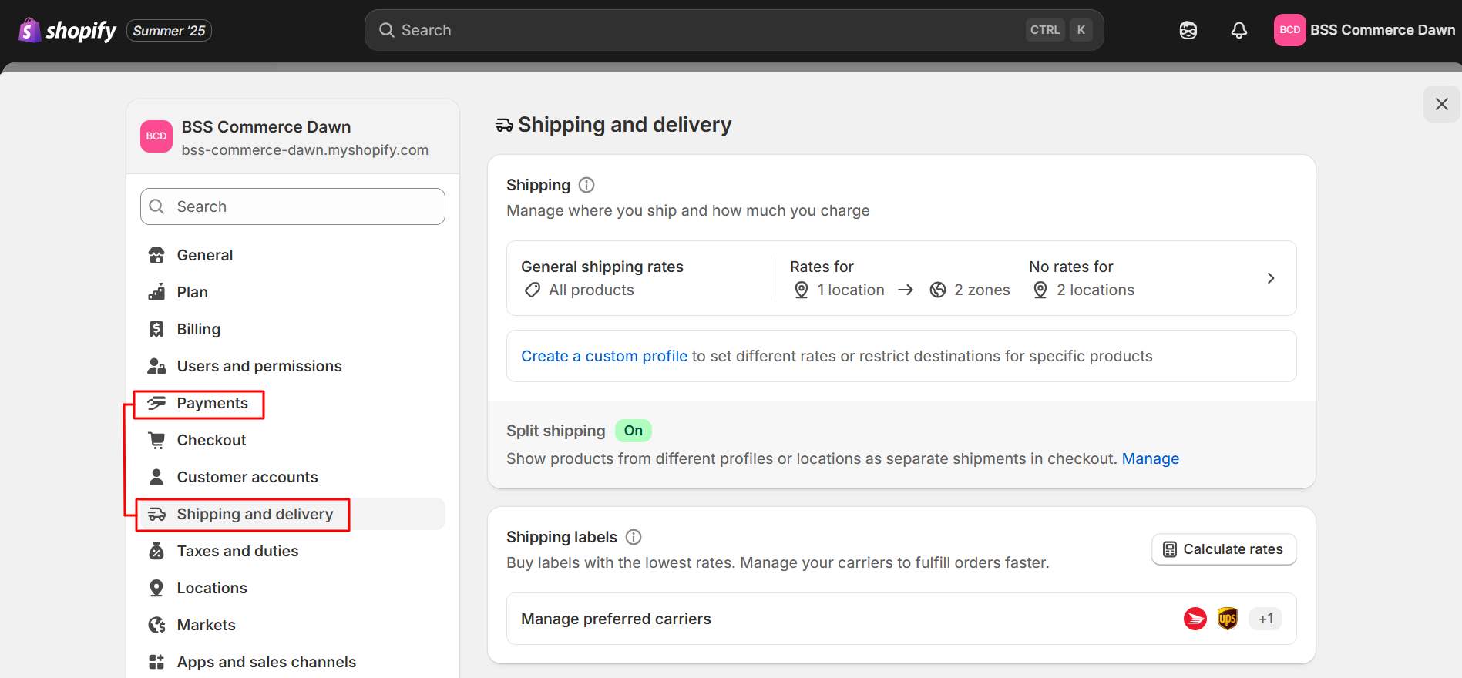The width and height of the screenshot is (1462, 678).
Task: Open Users and permissions settings
Action: (293, 366)
